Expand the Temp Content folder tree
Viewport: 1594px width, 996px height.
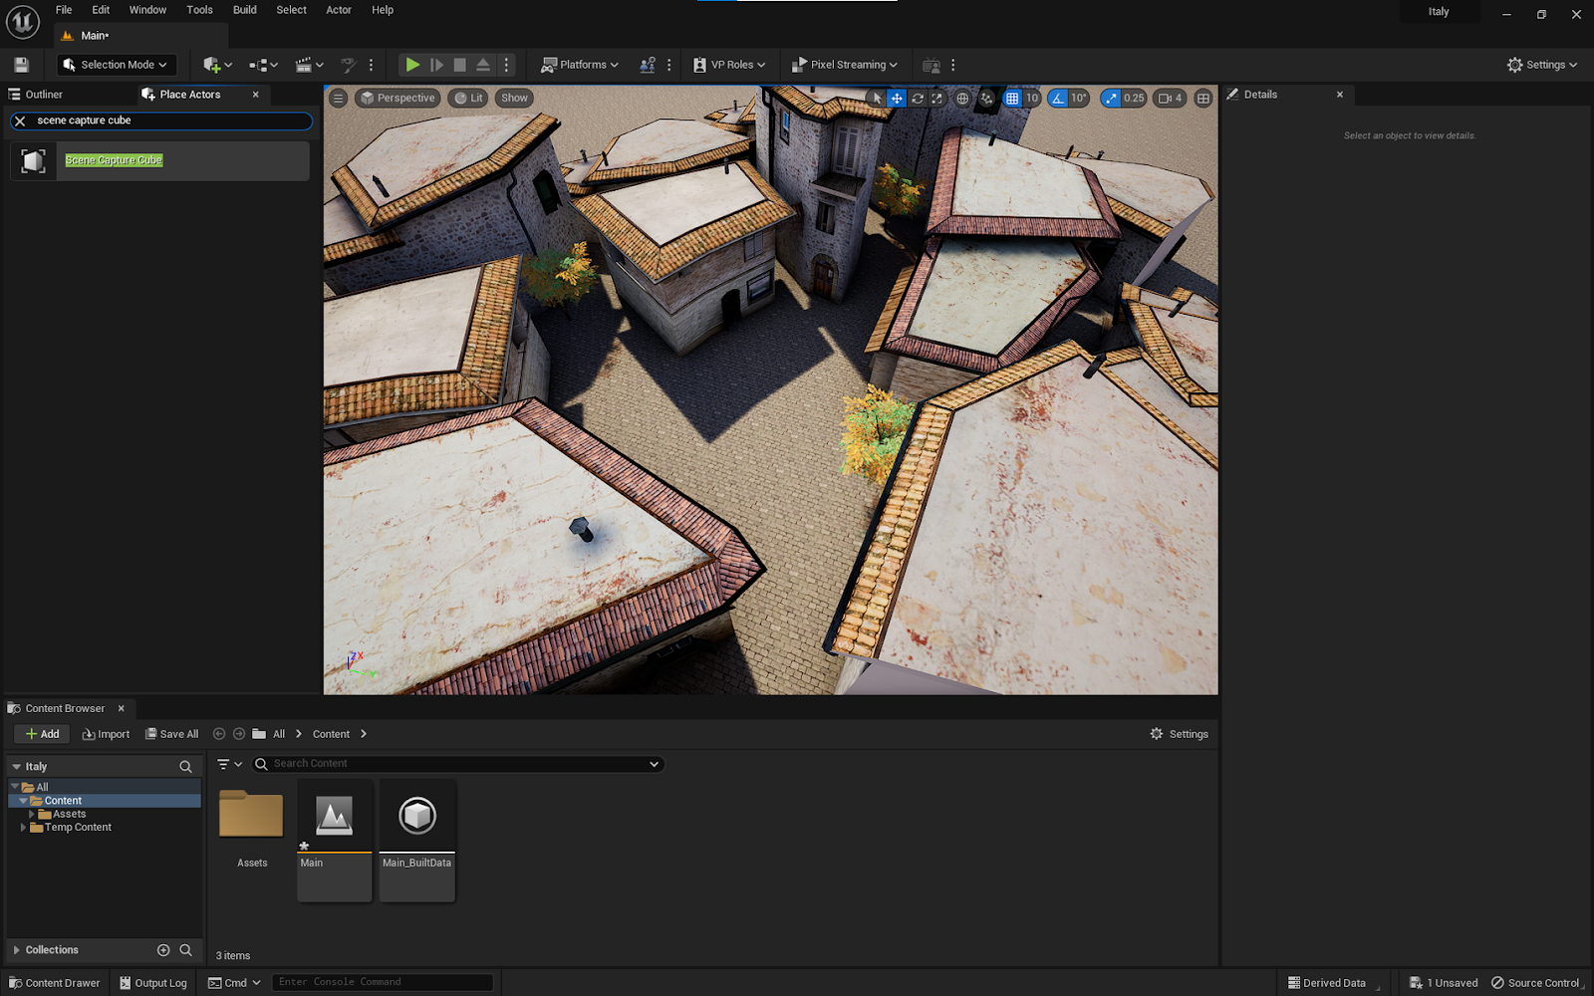click(x=23, y=827)
